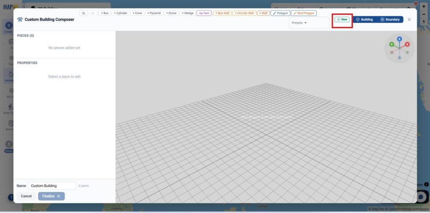This screenshot has width=430, height=213.
Task: Add a Box Wall
Action: click(x=222, y=13)
